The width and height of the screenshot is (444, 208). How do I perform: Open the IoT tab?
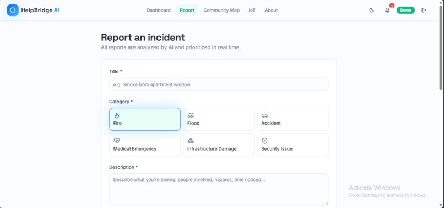[252, 10]
